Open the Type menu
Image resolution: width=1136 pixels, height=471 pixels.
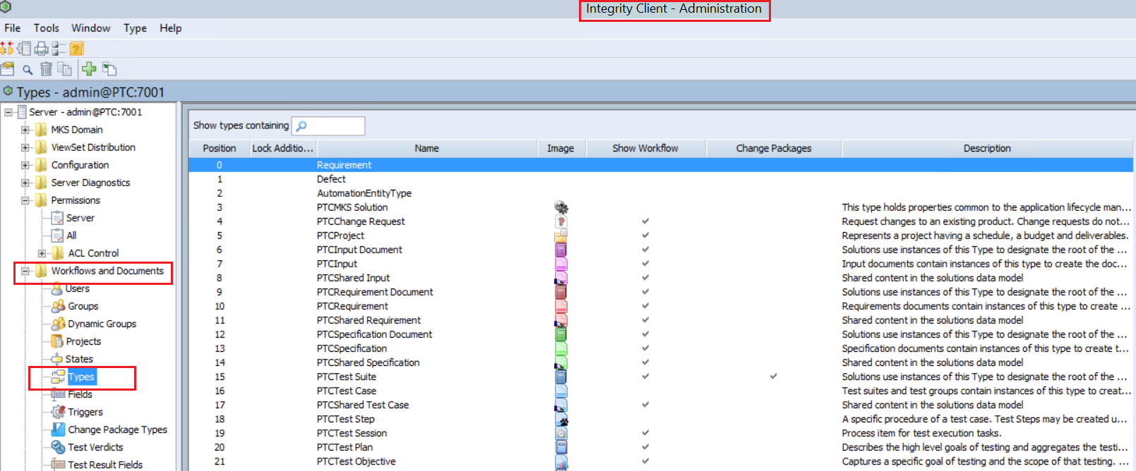pyautogui.click(x=135, y=28)
